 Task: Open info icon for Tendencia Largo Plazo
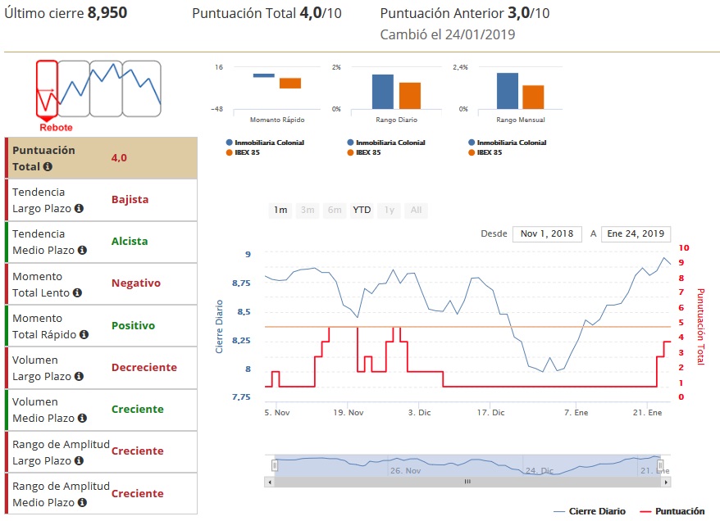coord(79,209)
